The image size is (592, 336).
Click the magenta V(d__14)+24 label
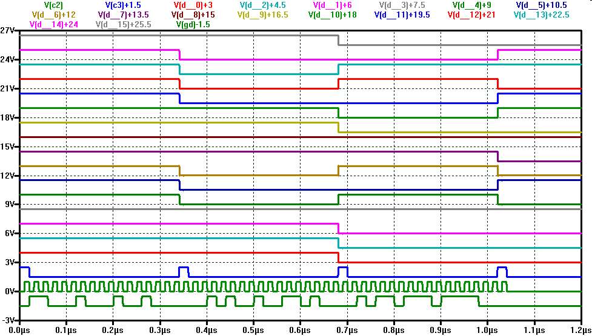[53, 24]
